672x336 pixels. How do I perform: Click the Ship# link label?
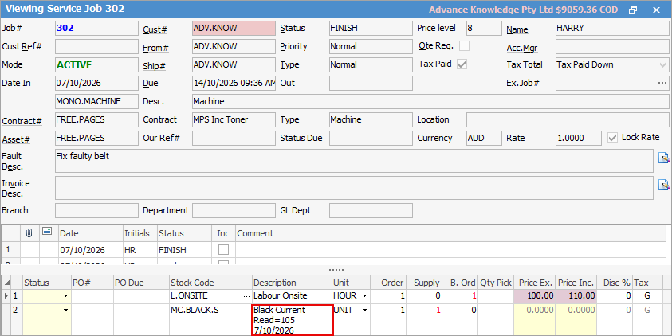tap(154, 66)
